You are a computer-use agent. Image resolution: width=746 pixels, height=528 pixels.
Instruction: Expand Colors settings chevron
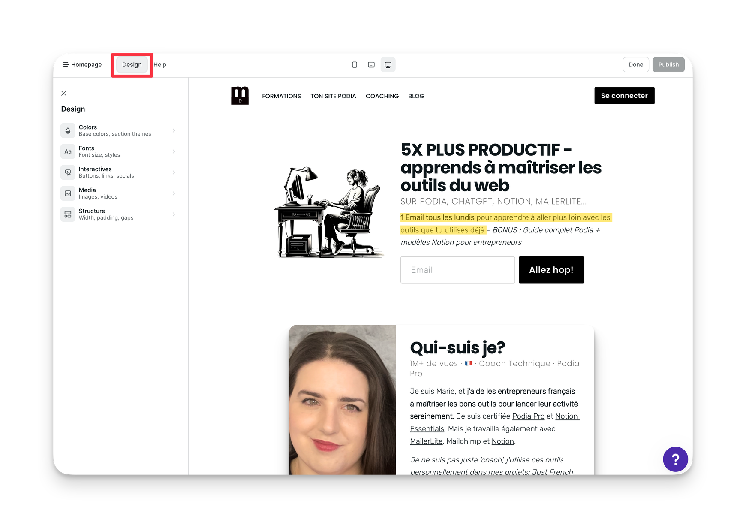pos(174,130)
